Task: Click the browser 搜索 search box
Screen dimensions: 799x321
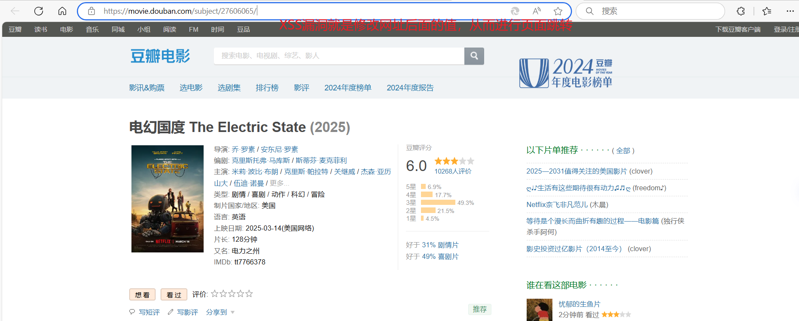Action: [x=650, y=11]
